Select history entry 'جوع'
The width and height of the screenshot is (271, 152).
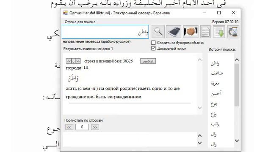(x=215, y=104)
